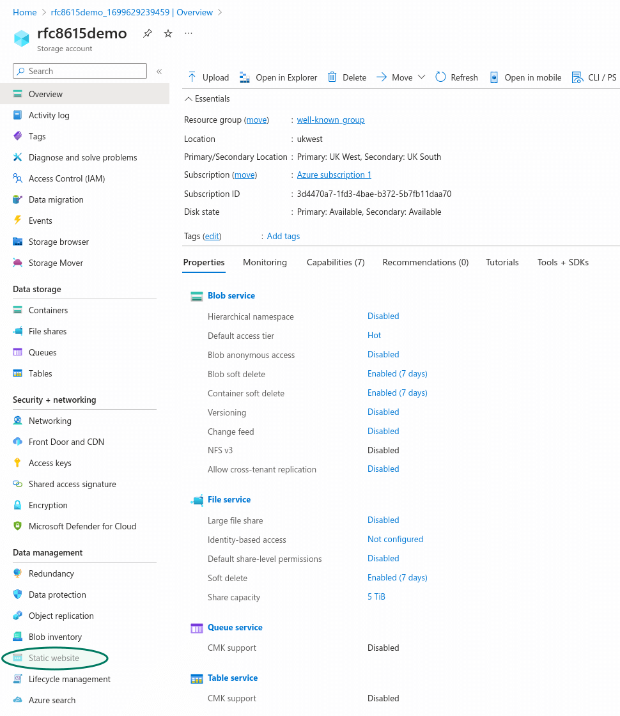
Task: Pin the rfc8615demo storage account
Action: [x=148, y=33]
